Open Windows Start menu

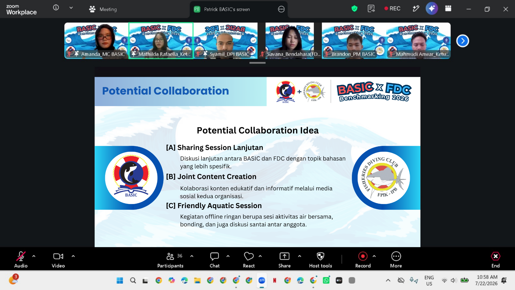point(120,281)
